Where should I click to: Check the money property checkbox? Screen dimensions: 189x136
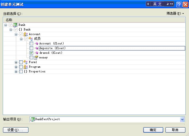click(31, 57)
